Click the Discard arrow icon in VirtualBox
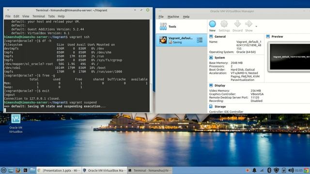This screenshot has height=174, width=310. 237,24
